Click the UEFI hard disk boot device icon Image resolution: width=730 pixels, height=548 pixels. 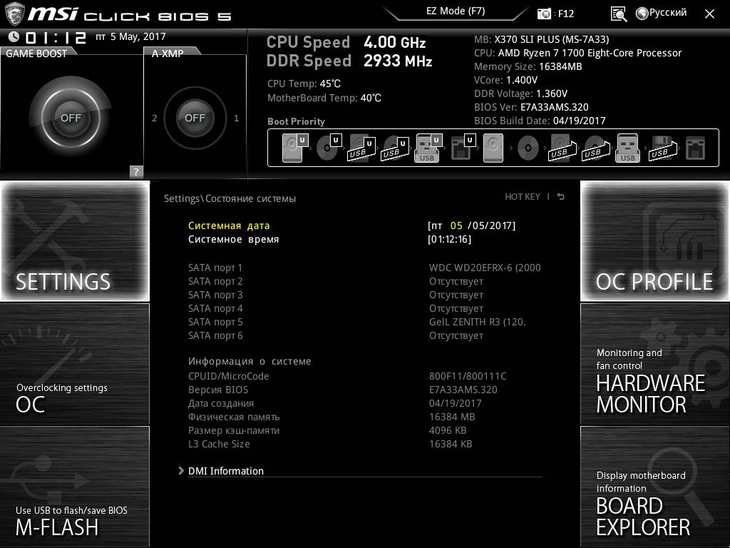296,148
